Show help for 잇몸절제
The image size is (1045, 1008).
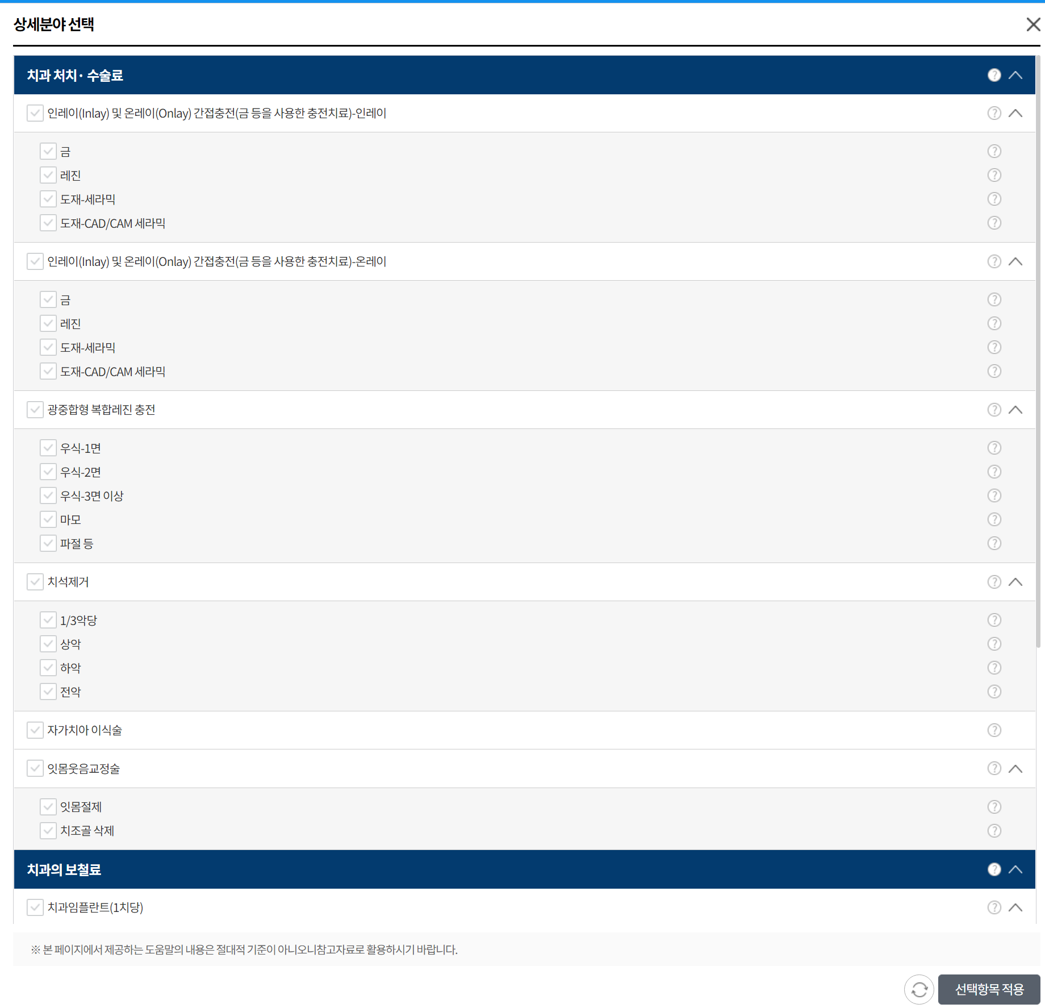coord(994,807)
